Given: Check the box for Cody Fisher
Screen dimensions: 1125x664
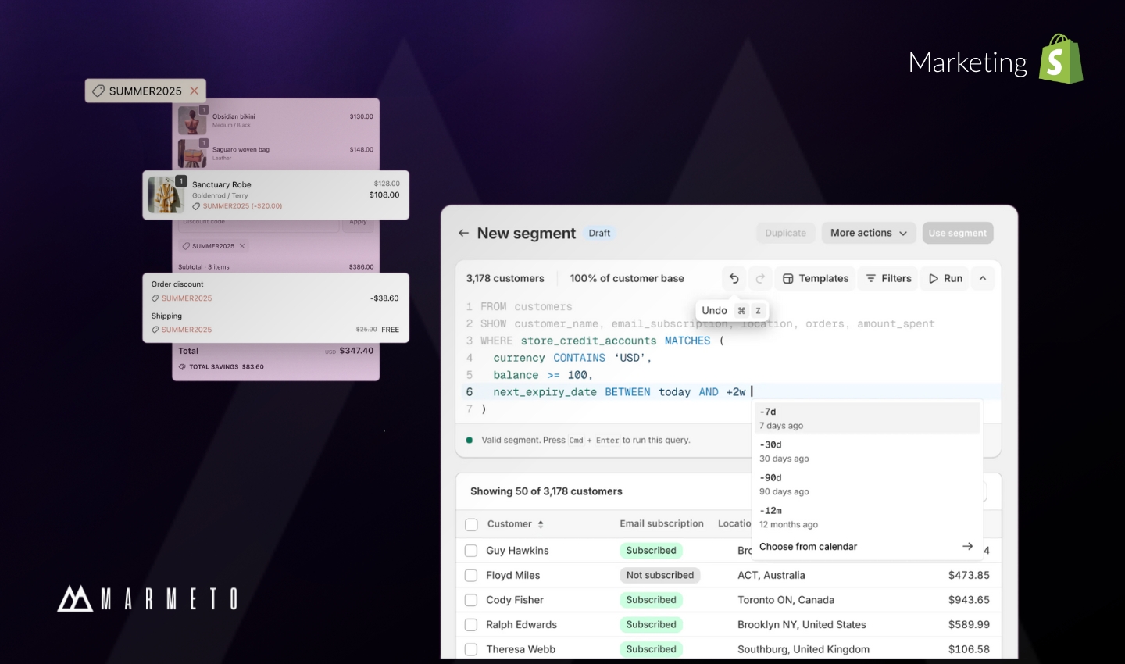Looking at the screenshot, I should pos(471,600).
